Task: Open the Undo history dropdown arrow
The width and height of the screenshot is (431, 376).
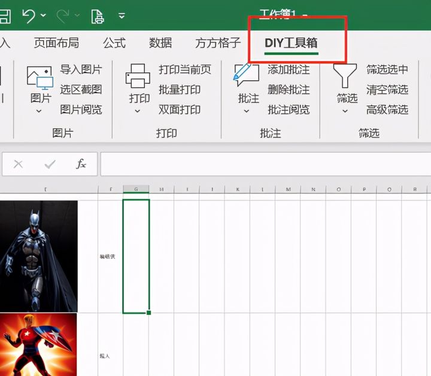Action: (x=43, y=15)
